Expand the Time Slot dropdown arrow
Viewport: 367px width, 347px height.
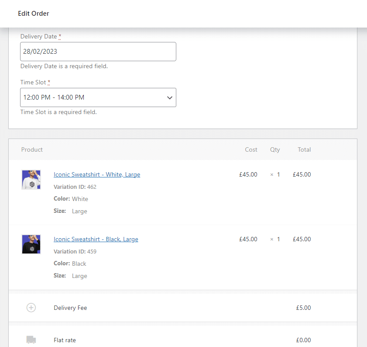pos(170,97)
